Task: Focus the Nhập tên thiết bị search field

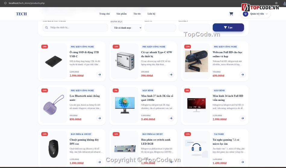Action: pyautogui.click(x=75, y=27)
